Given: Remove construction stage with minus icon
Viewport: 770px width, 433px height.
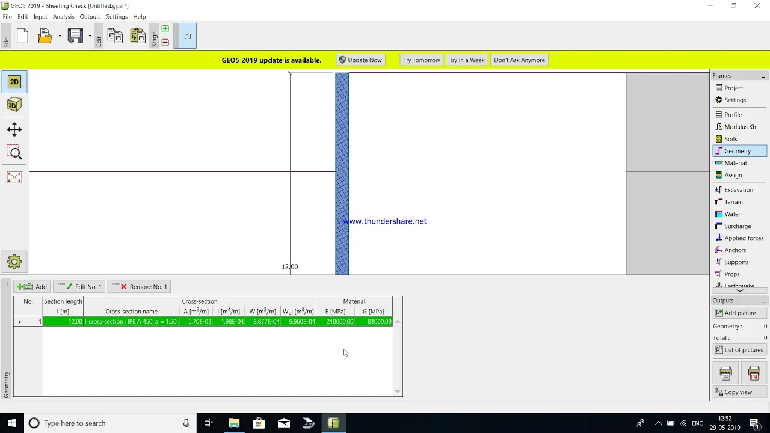Looking at the screenshot, I should (165, 43).
